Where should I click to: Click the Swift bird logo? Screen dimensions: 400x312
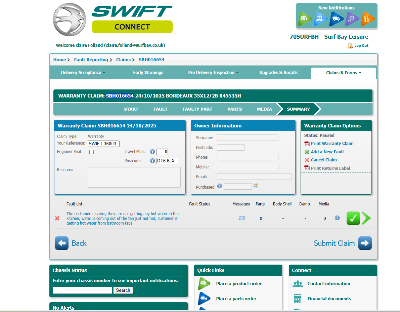tap(69, 19)
